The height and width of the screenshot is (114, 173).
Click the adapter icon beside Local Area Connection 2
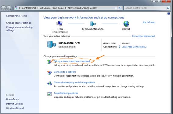pos(119,47)
